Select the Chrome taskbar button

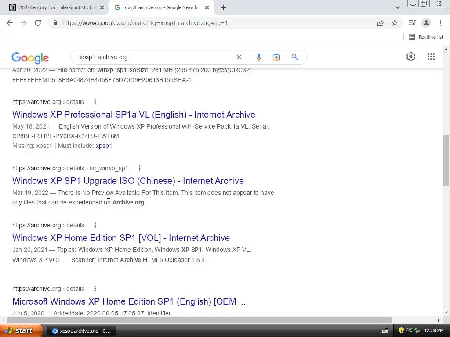81,331
